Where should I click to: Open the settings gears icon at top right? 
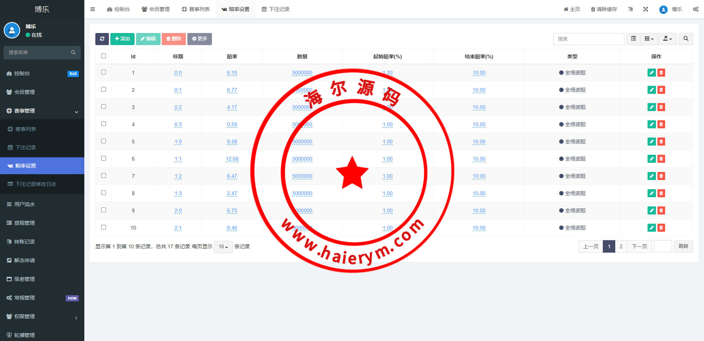696,9
